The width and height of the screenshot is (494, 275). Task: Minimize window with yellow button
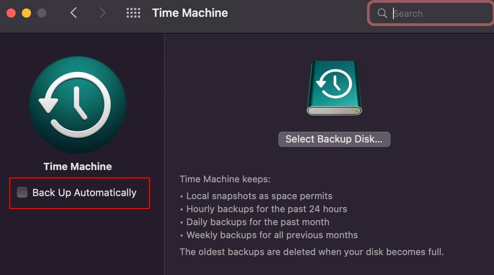[26, 13]
